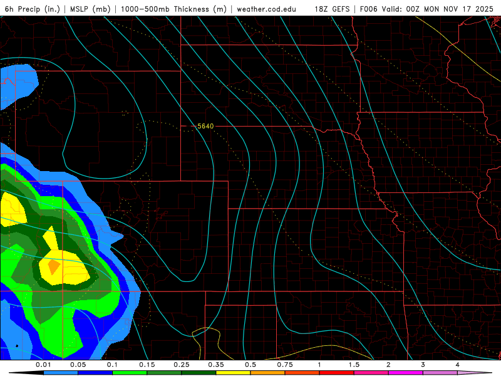Click the "F006 Valid: 00Z MON NOV 17 2025" text

[x=426, y=9]
